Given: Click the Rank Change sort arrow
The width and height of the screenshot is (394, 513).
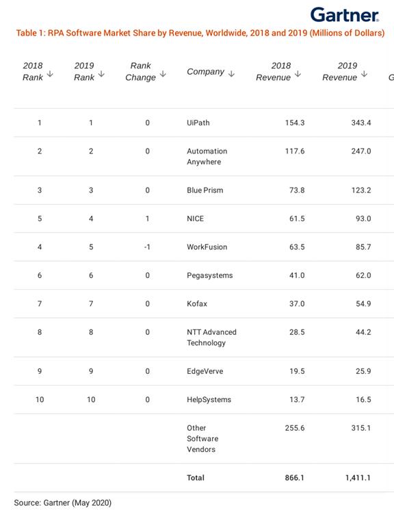Looking at the screenshot, I should (x=163, y=74).
